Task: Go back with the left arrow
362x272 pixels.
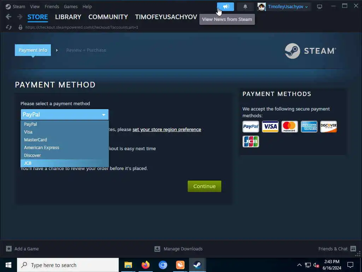Action: (8, 17)
